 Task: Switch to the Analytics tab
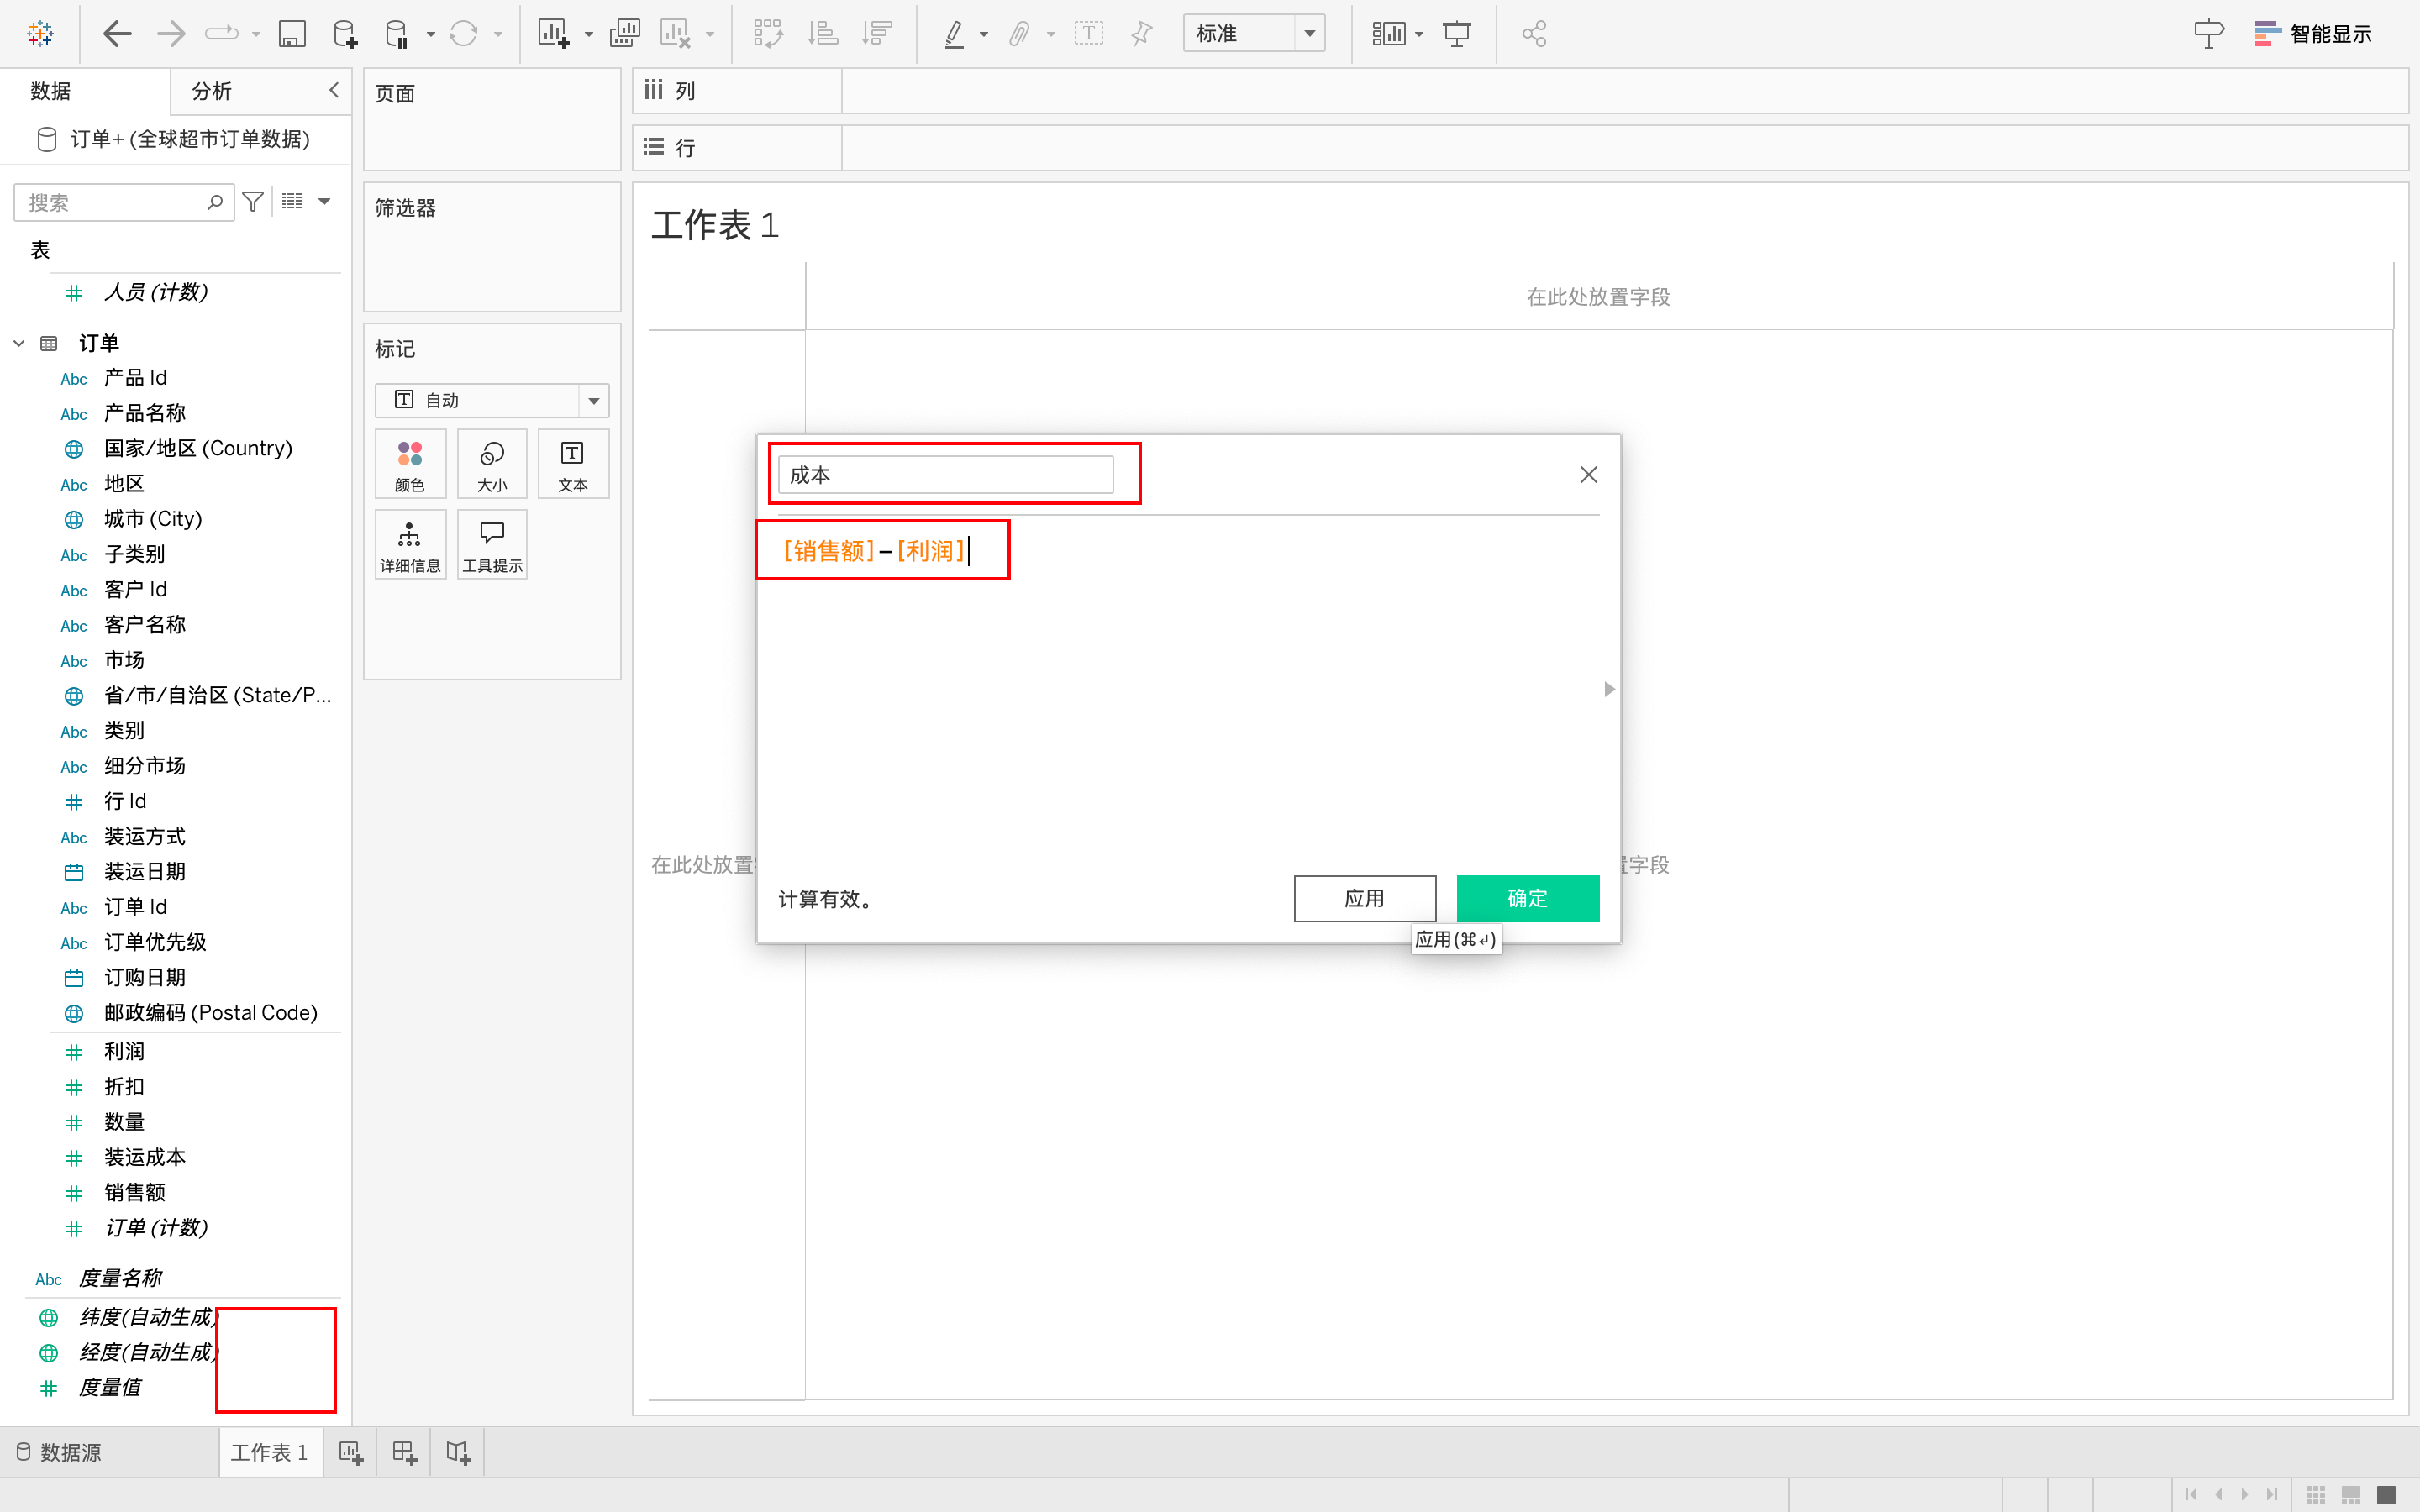[212, 91]
